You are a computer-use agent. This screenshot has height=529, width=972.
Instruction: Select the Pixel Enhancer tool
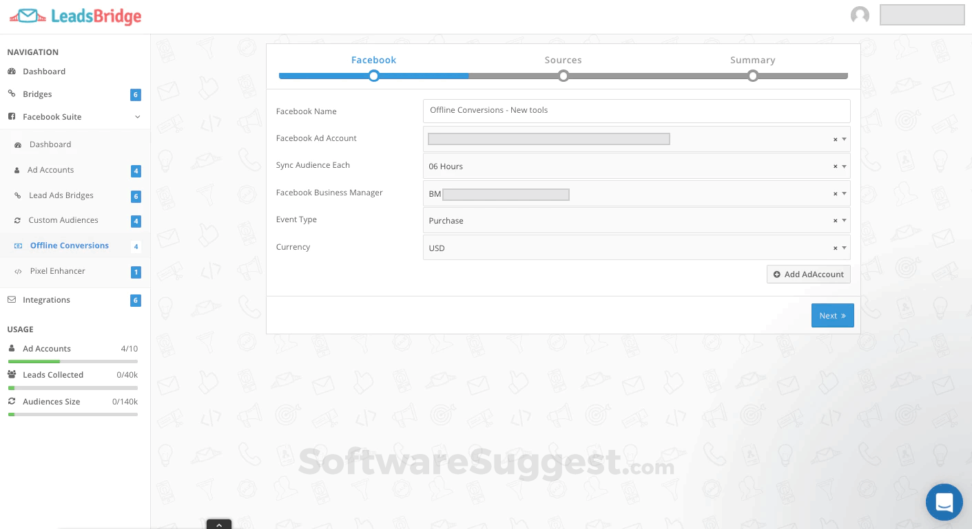pyautogui.click(x=58, y=271)
